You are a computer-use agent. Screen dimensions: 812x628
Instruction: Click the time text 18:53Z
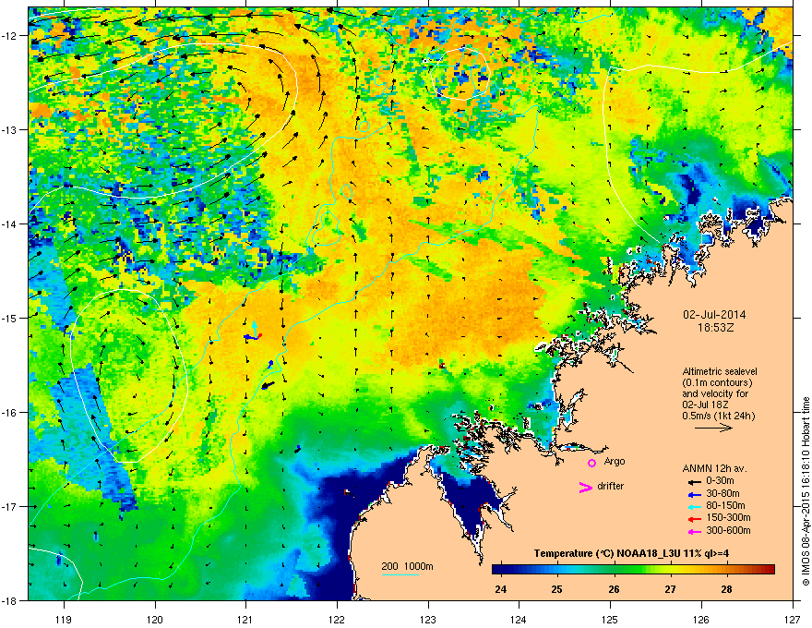(x=715, y=328)
